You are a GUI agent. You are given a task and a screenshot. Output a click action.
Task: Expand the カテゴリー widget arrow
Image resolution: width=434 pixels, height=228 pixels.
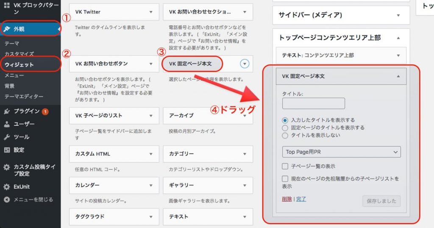pyautogui.click(x=245, y=154)
